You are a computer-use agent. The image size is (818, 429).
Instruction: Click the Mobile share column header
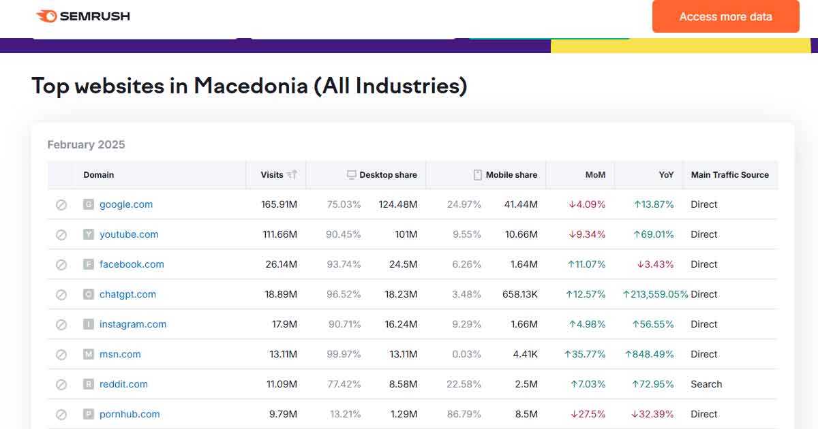(511, 175)
